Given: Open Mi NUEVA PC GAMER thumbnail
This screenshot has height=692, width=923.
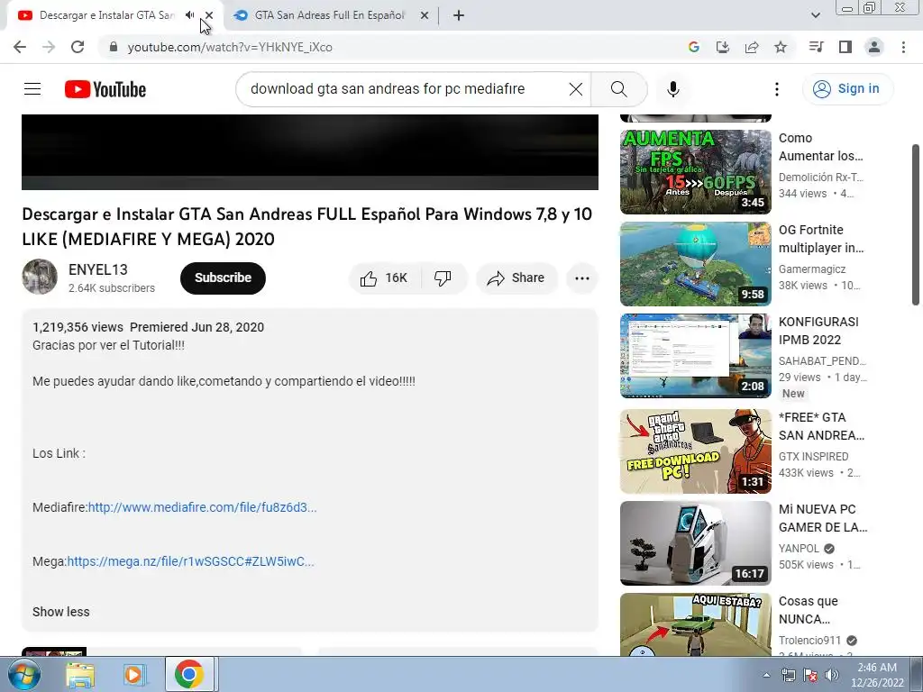Looking at the screenshot, I should click(x=696, y=543).
